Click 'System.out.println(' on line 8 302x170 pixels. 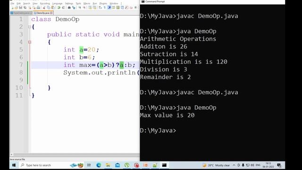pyautogui.click(x=101, y=73)
